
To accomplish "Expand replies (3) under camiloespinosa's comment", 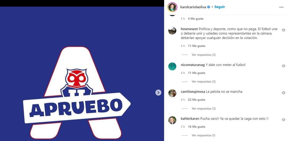I will (203, 109).
